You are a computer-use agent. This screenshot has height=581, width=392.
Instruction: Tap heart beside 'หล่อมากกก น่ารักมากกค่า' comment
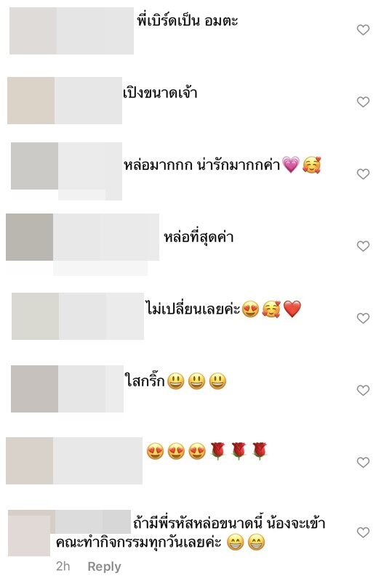[363, 174]
